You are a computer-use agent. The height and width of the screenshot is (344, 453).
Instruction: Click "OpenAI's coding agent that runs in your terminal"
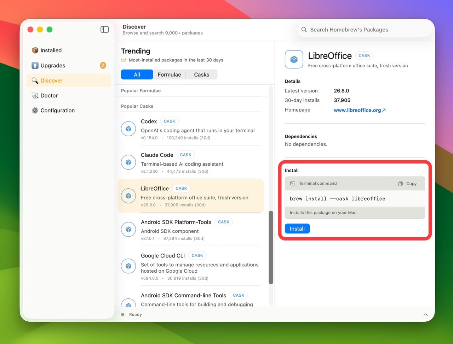198,130
